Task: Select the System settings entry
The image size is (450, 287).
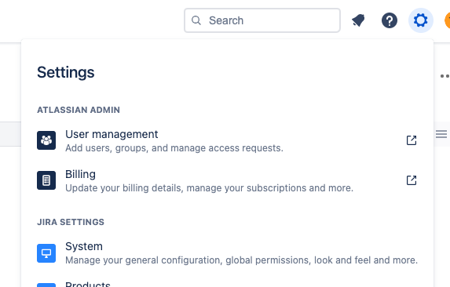Action: click(x=227, y=253)
